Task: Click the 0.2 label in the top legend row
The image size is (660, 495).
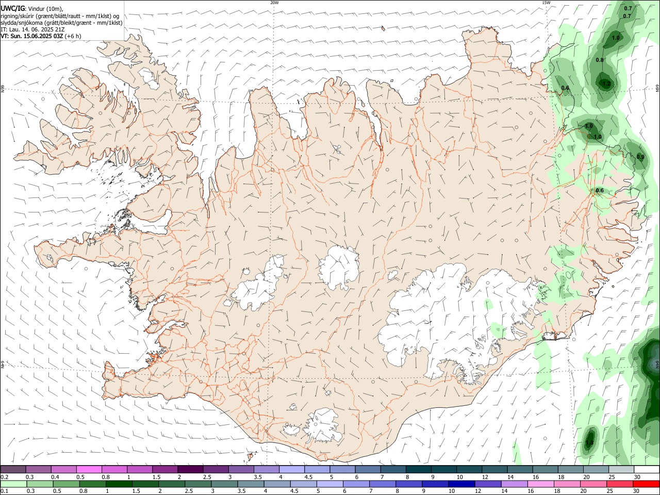Action: point(4,477)
